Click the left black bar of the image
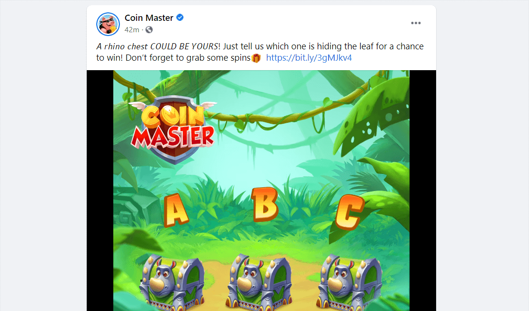 [100, 191]
